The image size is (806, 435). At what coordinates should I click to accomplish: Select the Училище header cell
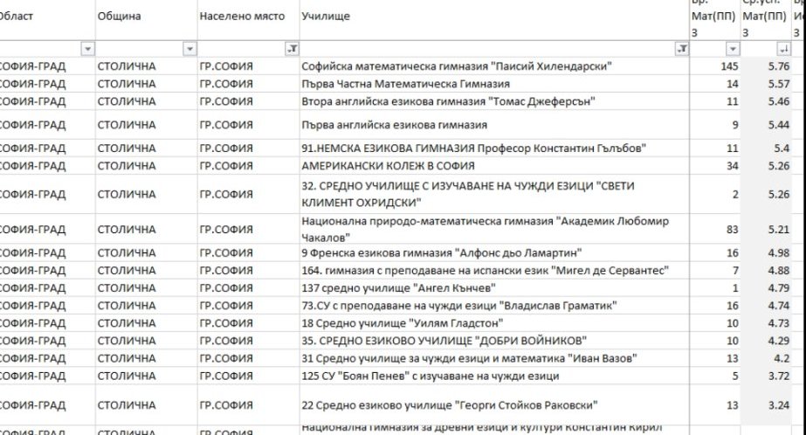tap(494, 19)
